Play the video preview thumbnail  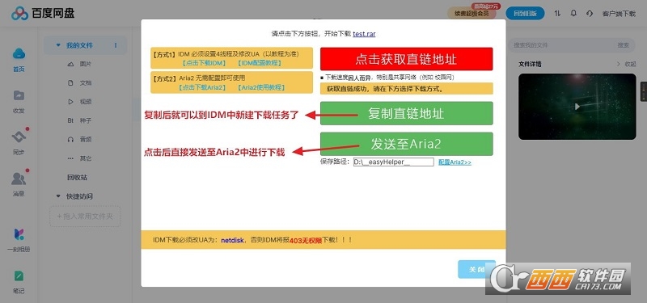pyautogui.click(x=577, y=107)
